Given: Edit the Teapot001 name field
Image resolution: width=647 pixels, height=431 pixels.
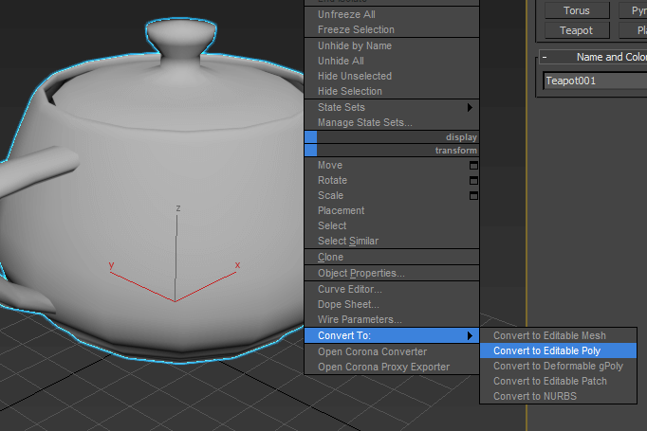Looking at the screenshot, I should pyautogui.click(x=596, y=81).
